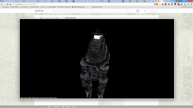Screen dimensions: 193x108
Task: Open the WoWInterface bookmark folder
Action: (x=51, y=7)
